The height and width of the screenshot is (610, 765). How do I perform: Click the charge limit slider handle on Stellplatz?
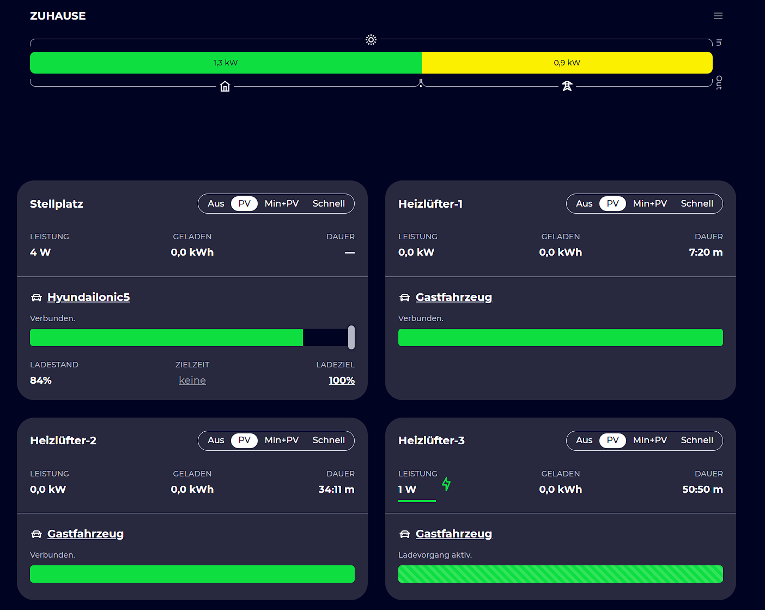coord(351,337)
